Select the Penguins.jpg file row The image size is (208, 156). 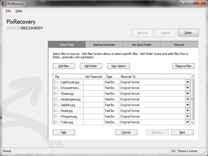(x=68, y=117)
